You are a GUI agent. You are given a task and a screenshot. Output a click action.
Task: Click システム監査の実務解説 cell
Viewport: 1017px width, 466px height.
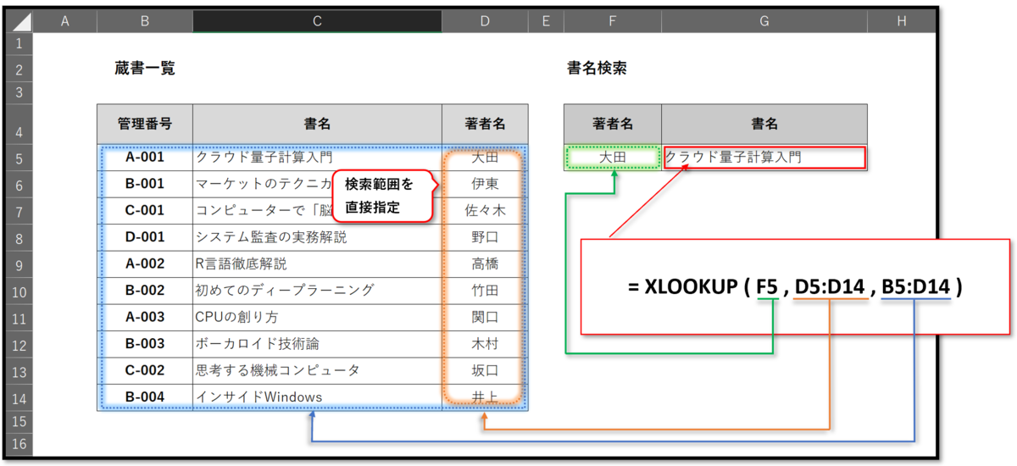coord(317,237)
